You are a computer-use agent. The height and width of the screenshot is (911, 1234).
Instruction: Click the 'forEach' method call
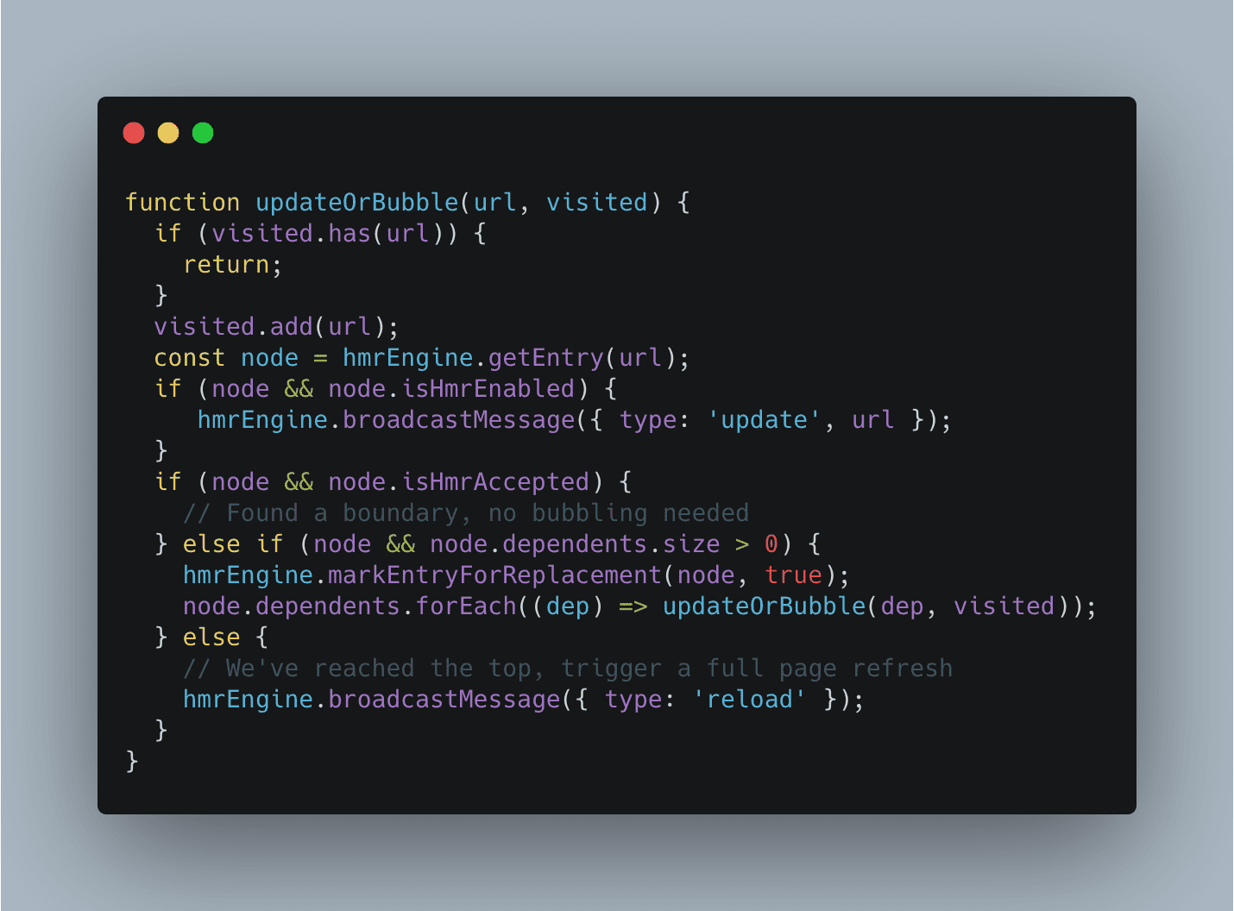tap(467, 606)
